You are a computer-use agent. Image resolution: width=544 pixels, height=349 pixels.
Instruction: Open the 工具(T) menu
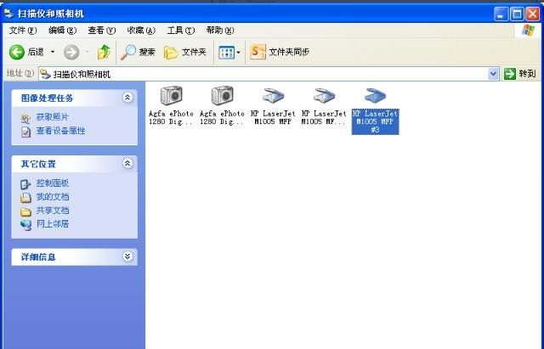click(181, 31)
